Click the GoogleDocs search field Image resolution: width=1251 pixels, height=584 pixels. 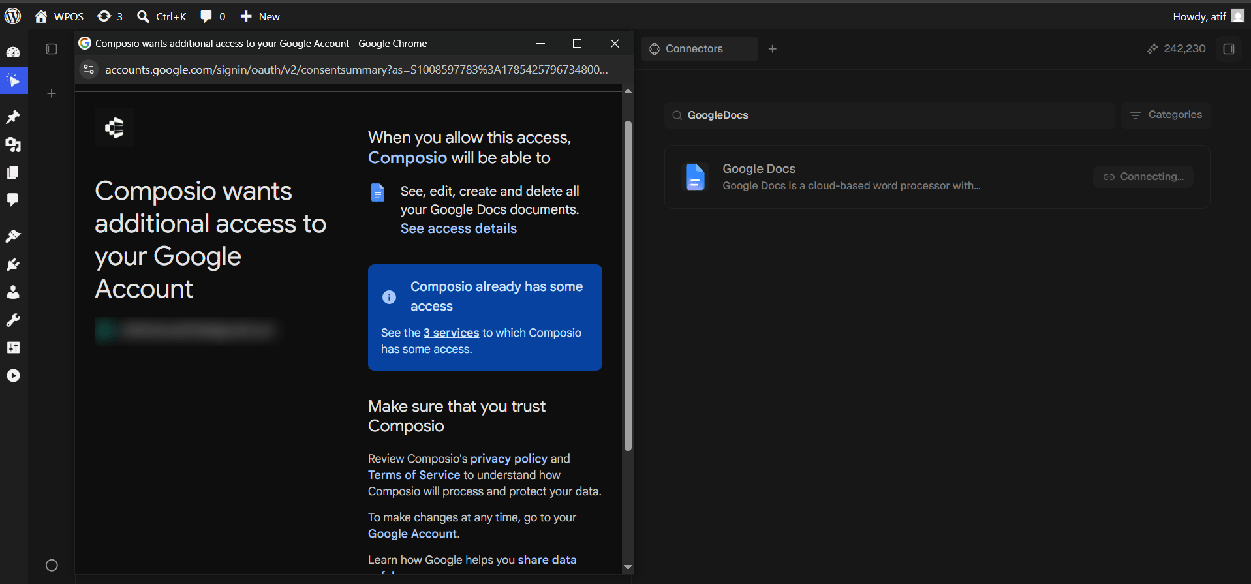point(889,115)
